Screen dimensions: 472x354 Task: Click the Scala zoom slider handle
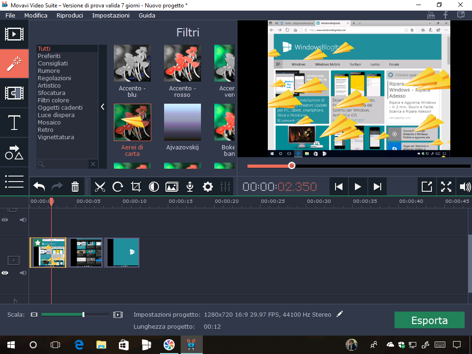[83, 314]
